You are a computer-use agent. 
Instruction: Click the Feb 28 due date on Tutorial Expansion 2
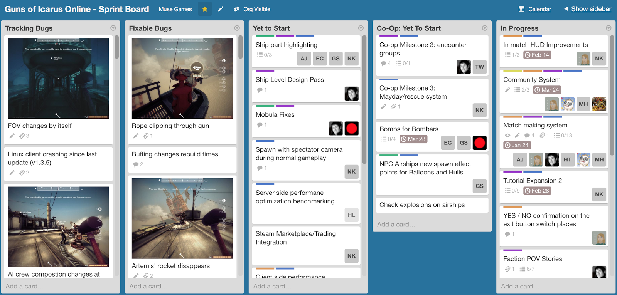point(537,191)
